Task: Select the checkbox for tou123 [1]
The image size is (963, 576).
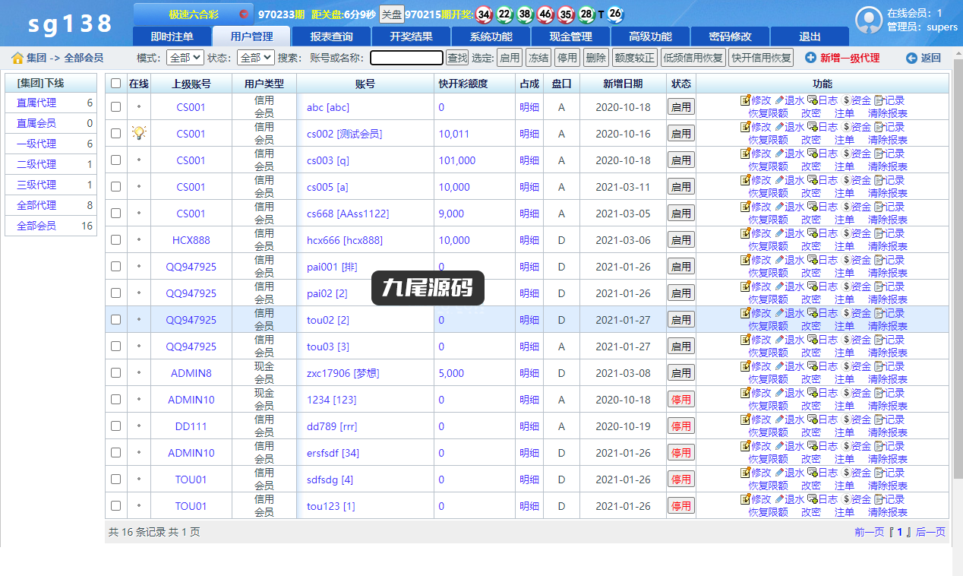Action: 116,506
